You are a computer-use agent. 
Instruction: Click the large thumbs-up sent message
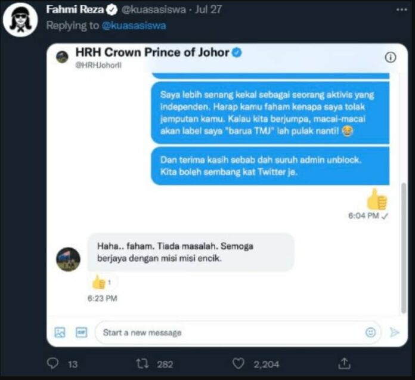(377, 199)
